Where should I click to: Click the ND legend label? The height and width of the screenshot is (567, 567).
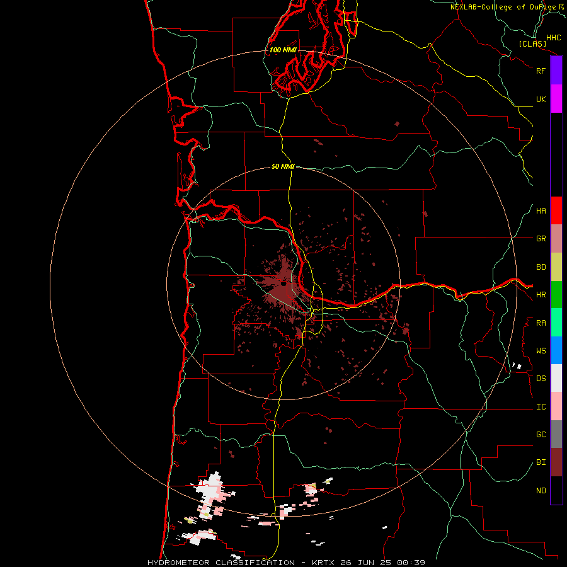[x=541, y=491]
